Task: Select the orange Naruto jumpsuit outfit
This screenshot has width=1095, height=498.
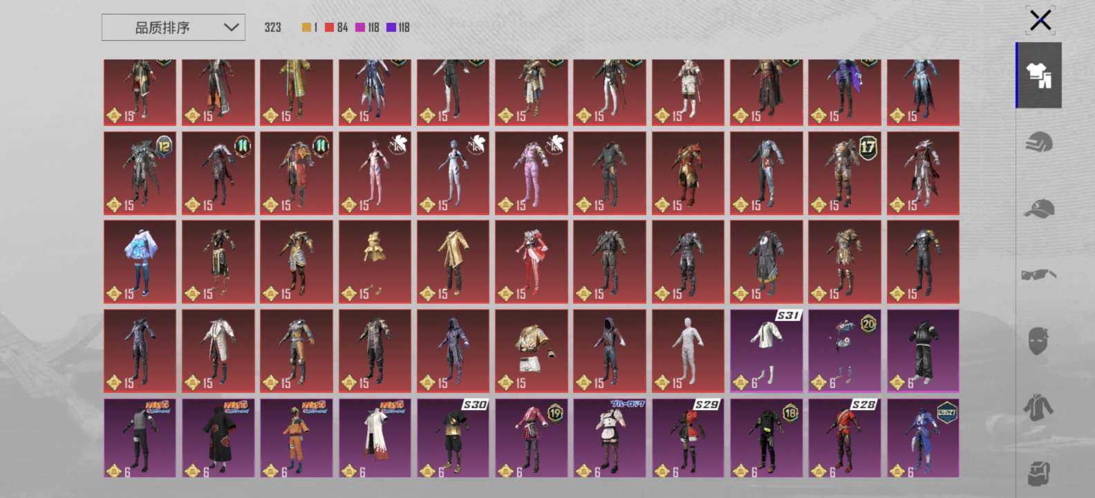Action: (296, 439)
